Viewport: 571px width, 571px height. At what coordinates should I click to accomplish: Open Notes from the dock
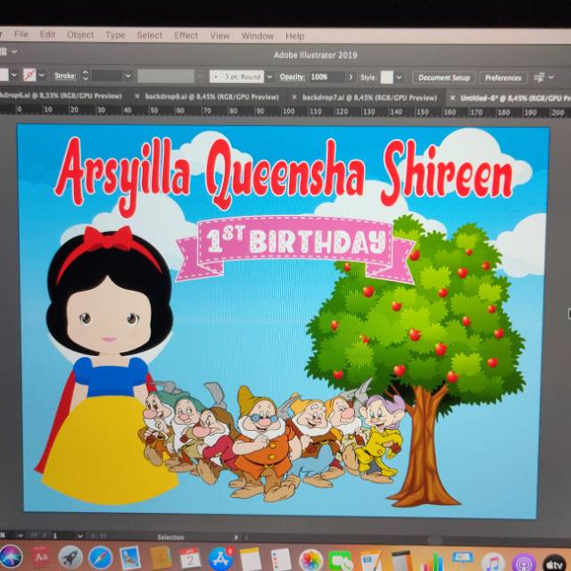coord(251,559)
